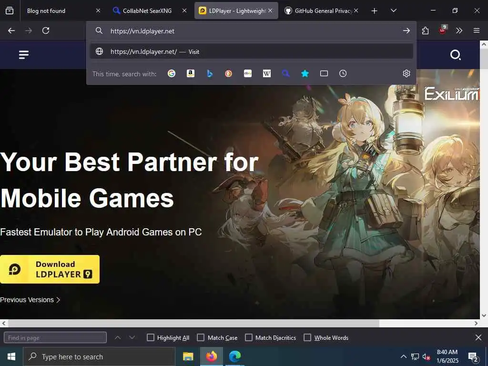Viewport: 488px width, 366px height.
Task: Open the LDPlayer site hamburger menu
Action: pyautogui.click(x=24, y=55)
